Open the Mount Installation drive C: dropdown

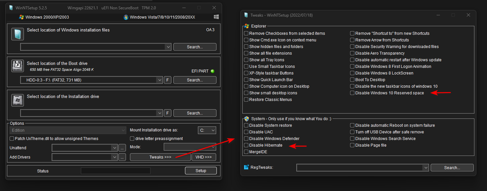[207, 130]
